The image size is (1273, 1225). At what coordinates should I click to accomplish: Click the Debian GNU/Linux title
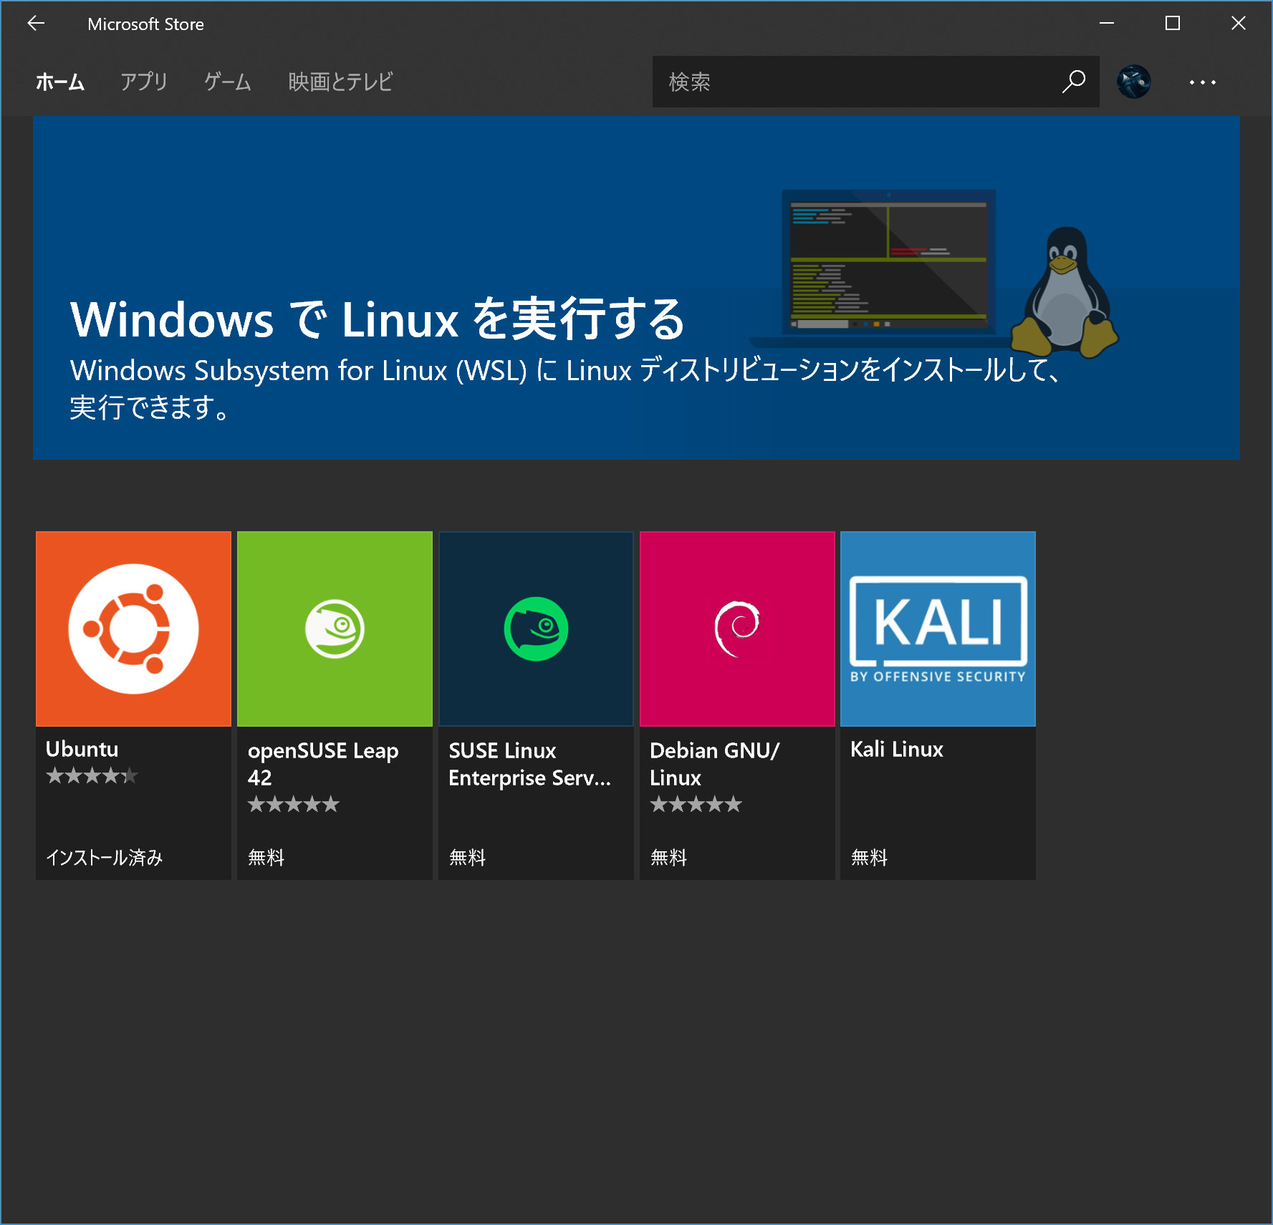coord(715,764)
